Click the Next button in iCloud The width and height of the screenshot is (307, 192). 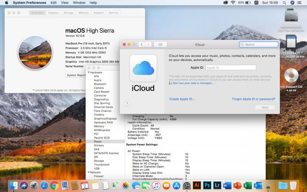[265, 108]
